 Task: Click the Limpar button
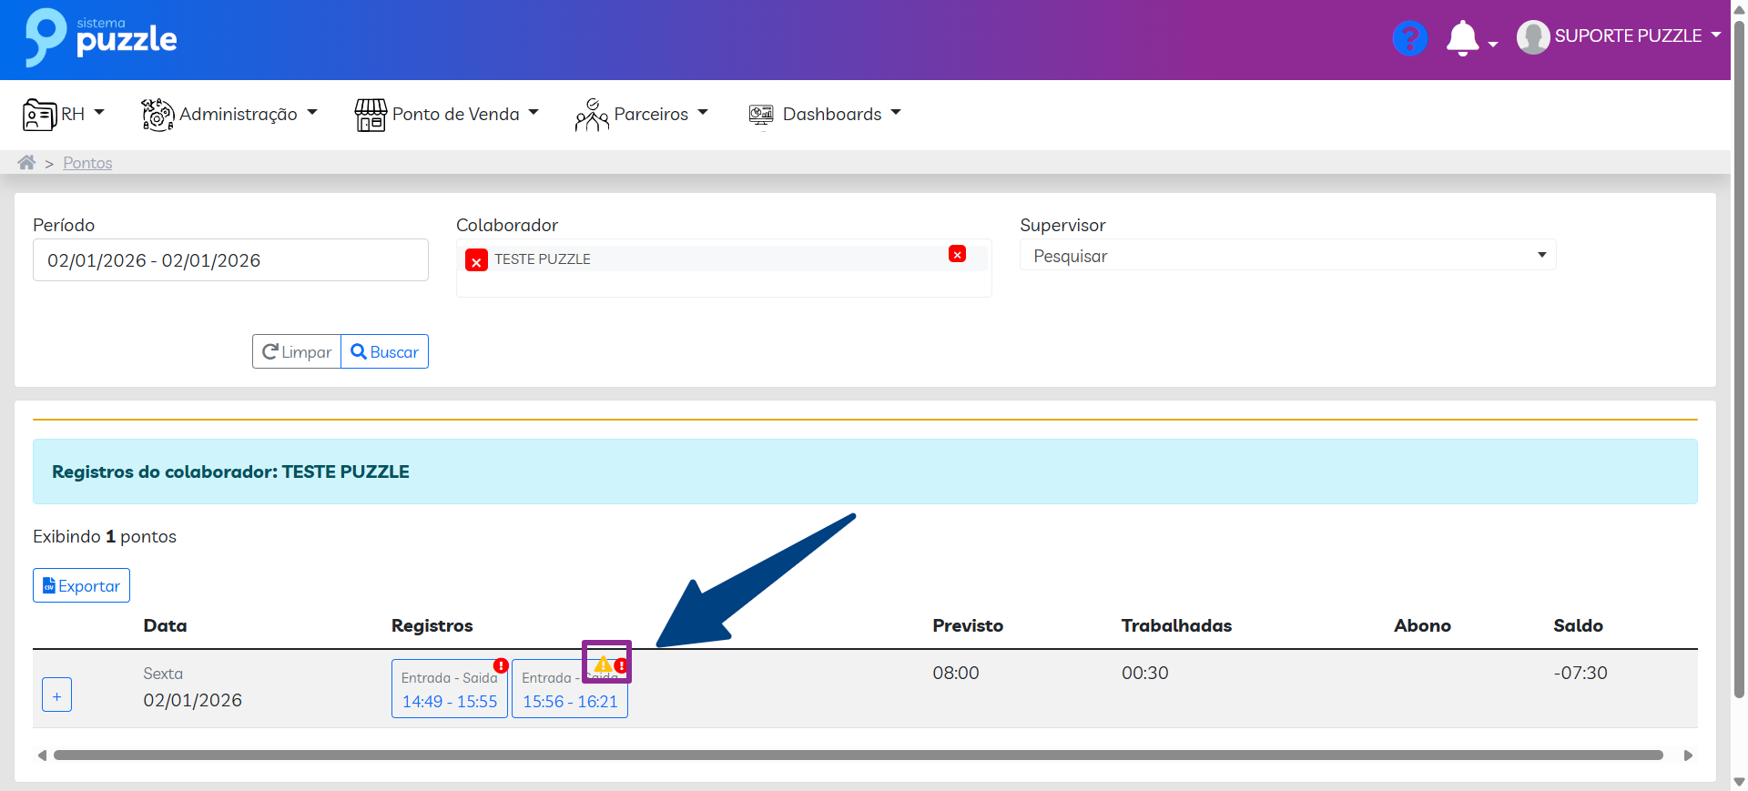pos(297,352)
